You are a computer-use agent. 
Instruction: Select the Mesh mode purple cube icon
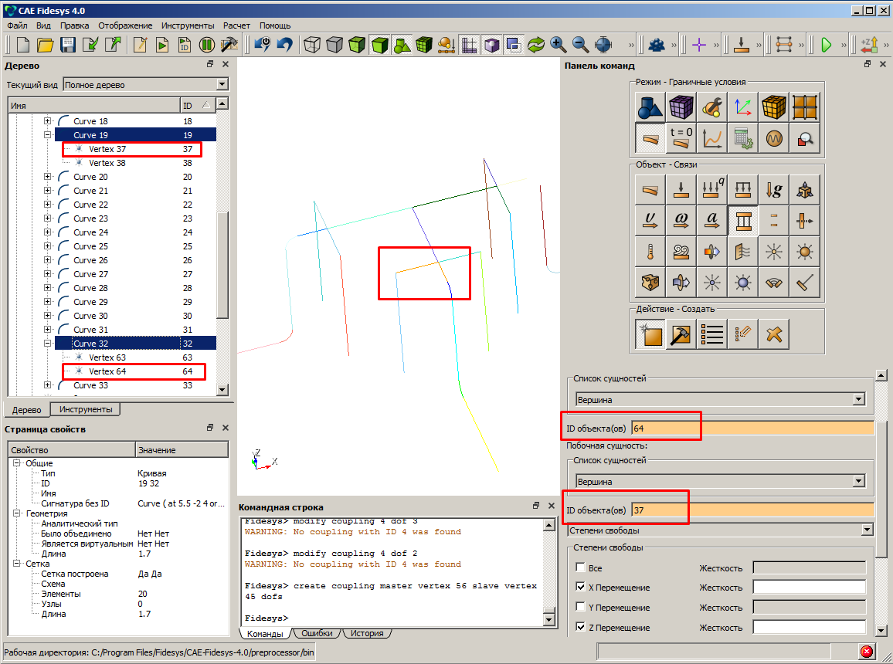pyautogui.click(x=681, y=107)
